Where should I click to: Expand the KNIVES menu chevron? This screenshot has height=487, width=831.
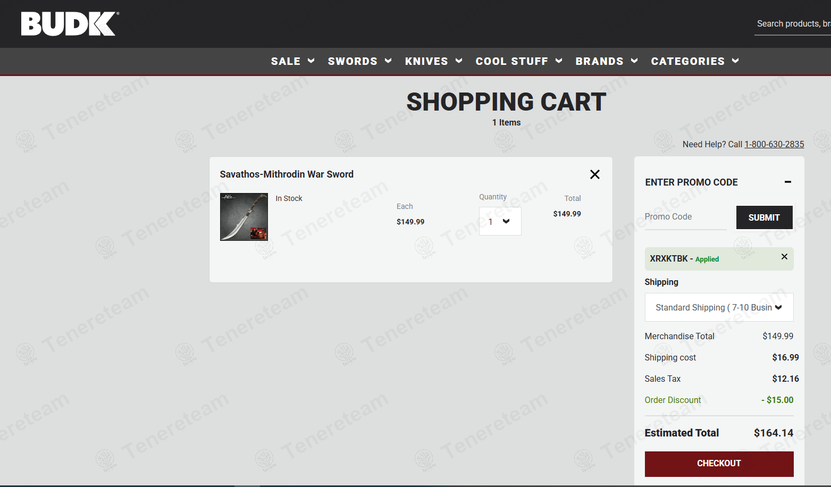[459, 61]
